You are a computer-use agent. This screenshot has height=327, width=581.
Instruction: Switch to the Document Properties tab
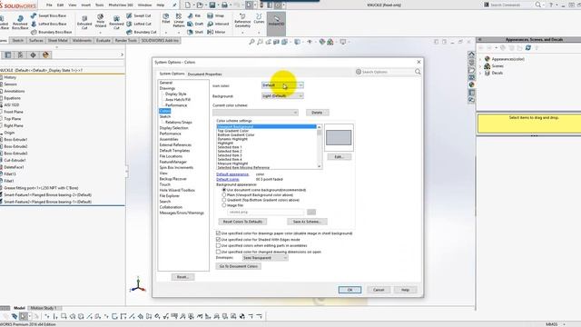[204, 74]
